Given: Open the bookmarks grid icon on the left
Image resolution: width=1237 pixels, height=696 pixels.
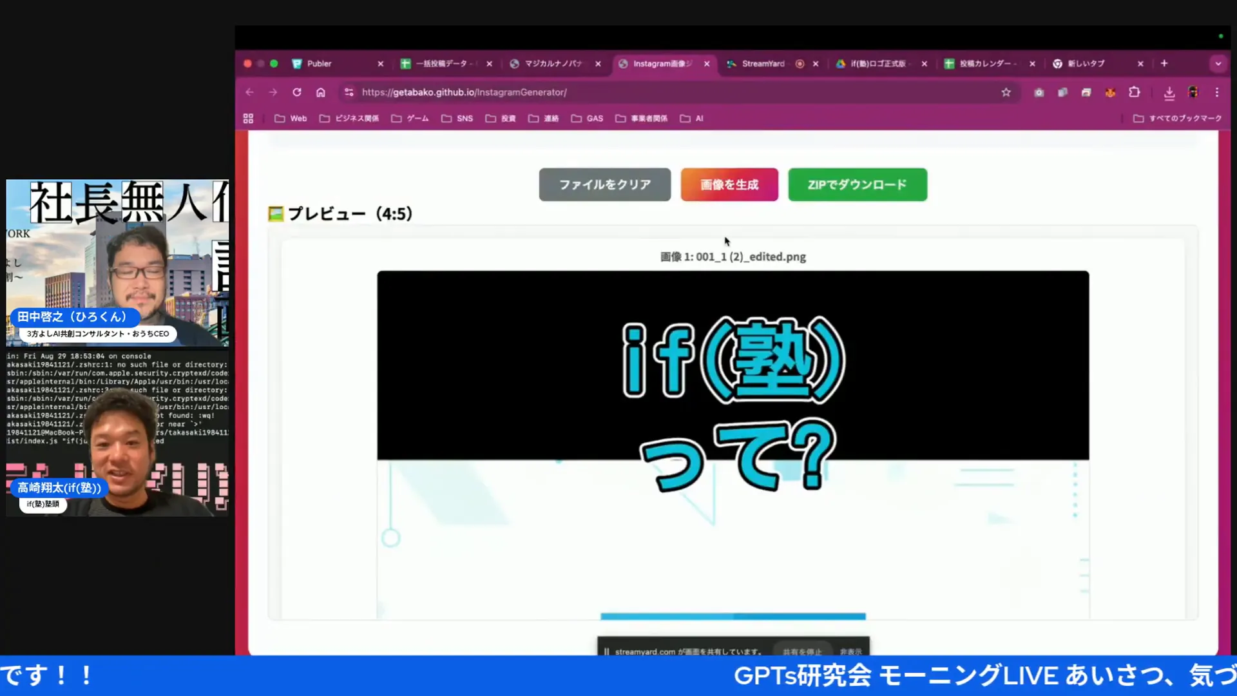Looking at the screenshot, I should (249, 118).
